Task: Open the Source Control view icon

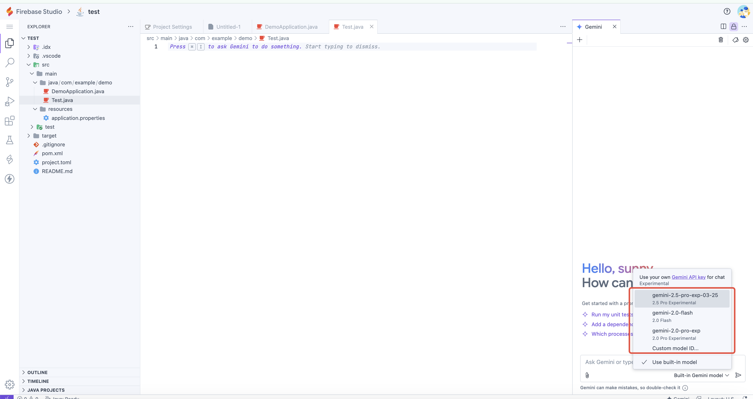Action: tap(10, 82)
